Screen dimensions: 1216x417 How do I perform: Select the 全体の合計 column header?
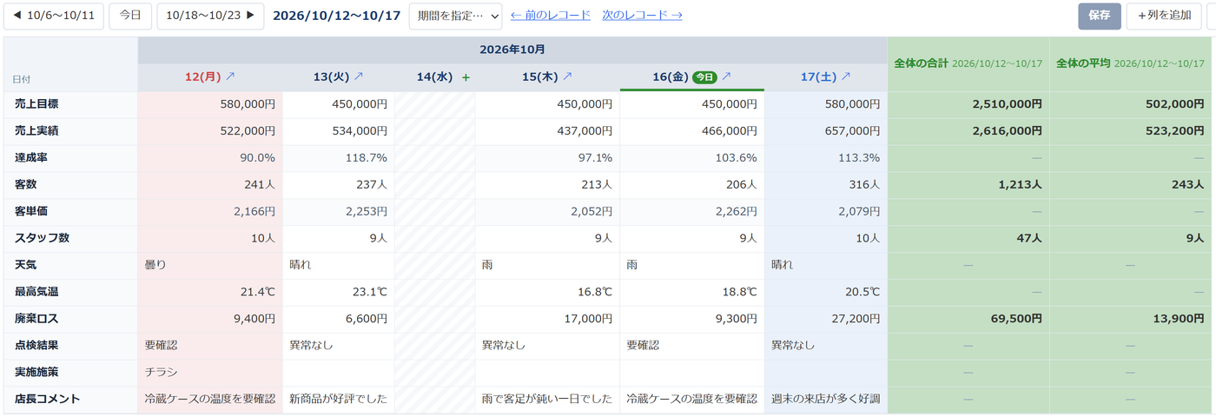click(968, 63)
